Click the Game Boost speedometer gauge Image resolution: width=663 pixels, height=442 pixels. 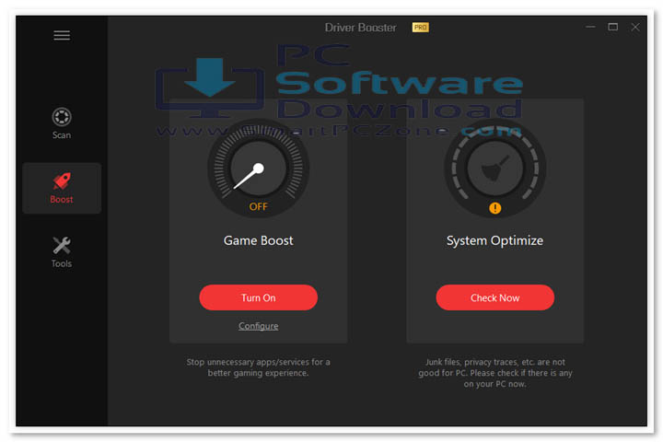click(259, 168)
